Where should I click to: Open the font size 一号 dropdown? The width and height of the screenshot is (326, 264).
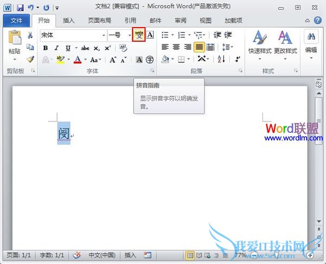tap(129, 35)
